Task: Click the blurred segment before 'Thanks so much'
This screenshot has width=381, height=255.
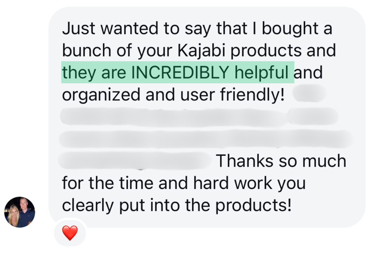Action: tap(136, 161)
